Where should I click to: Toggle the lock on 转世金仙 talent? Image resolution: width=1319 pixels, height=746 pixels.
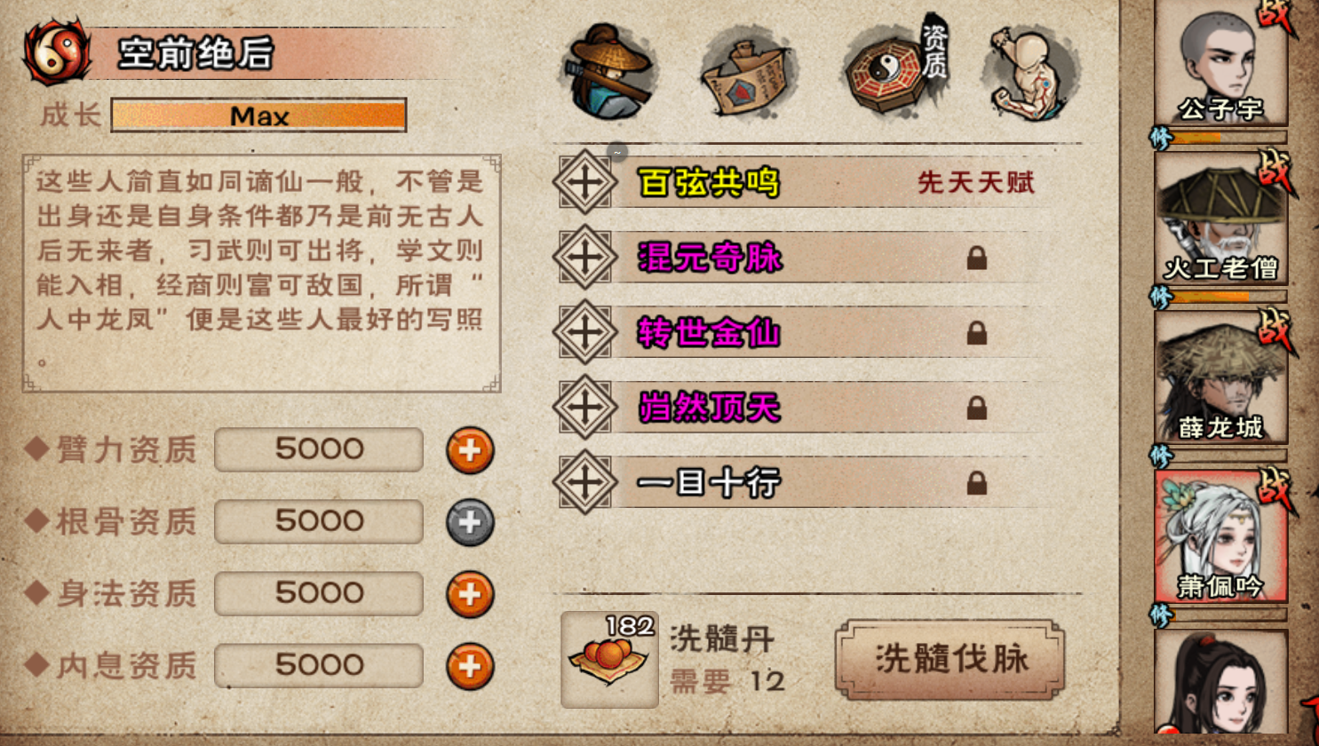point(977,333)
